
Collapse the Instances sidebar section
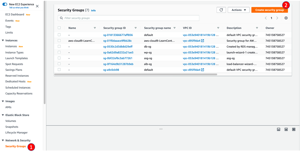(3, 40)
